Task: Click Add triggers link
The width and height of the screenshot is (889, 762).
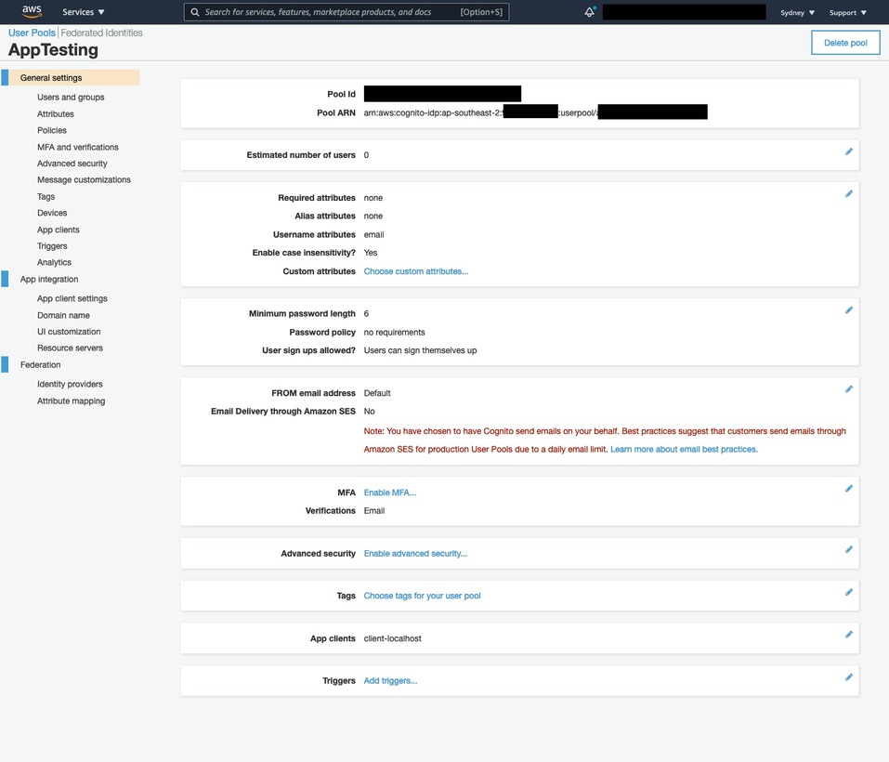Action: click(391, 681)
